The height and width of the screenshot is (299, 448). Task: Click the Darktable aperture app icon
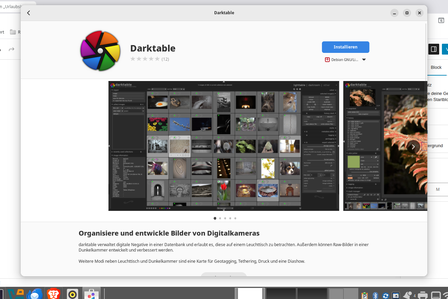[100, 51]
